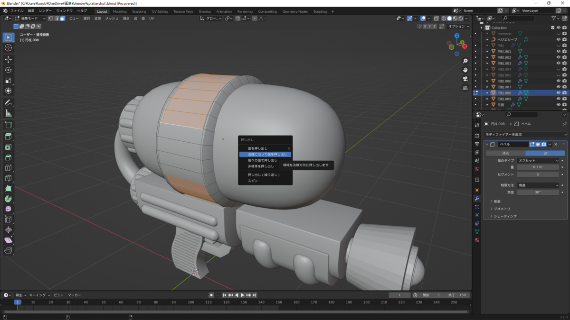Screen dimensions: 570x320
Task: Choose 個々の面で押し出し menu entry
Action: pos(266,160)
